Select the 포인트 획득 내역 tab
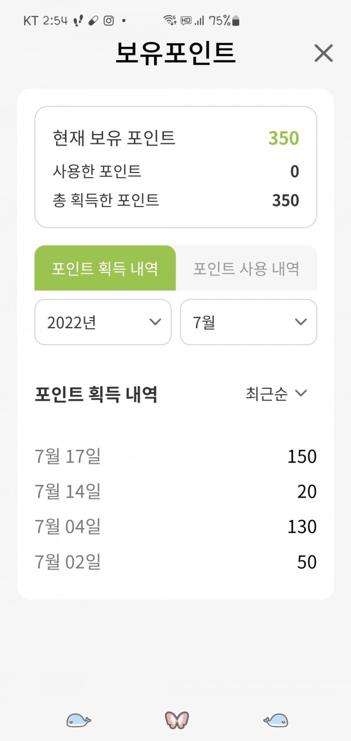The height and width of the screenshot is (741, 351). tap(105, 268)
